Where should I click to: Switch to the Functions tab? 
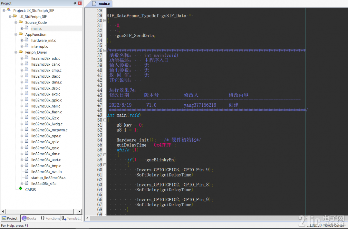tap(50, 218)
